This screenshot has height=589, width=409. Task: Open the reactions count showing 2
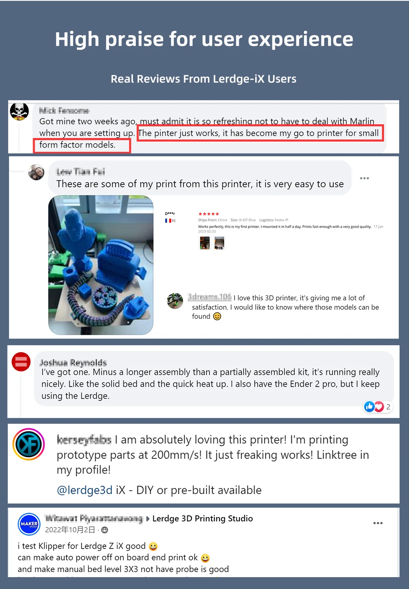pyautogui.click(x=388, y=407)
